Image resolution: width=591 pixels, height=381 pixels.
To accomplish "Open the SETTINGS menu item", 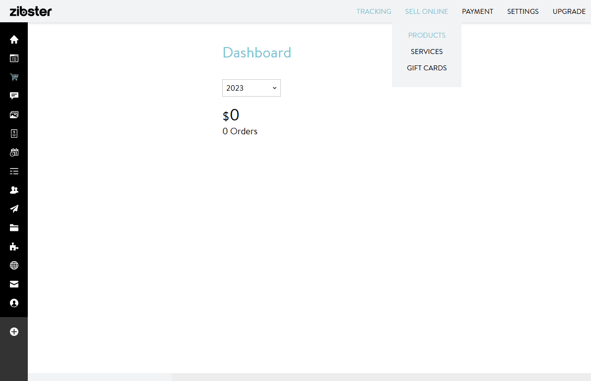I will (523, 11).
